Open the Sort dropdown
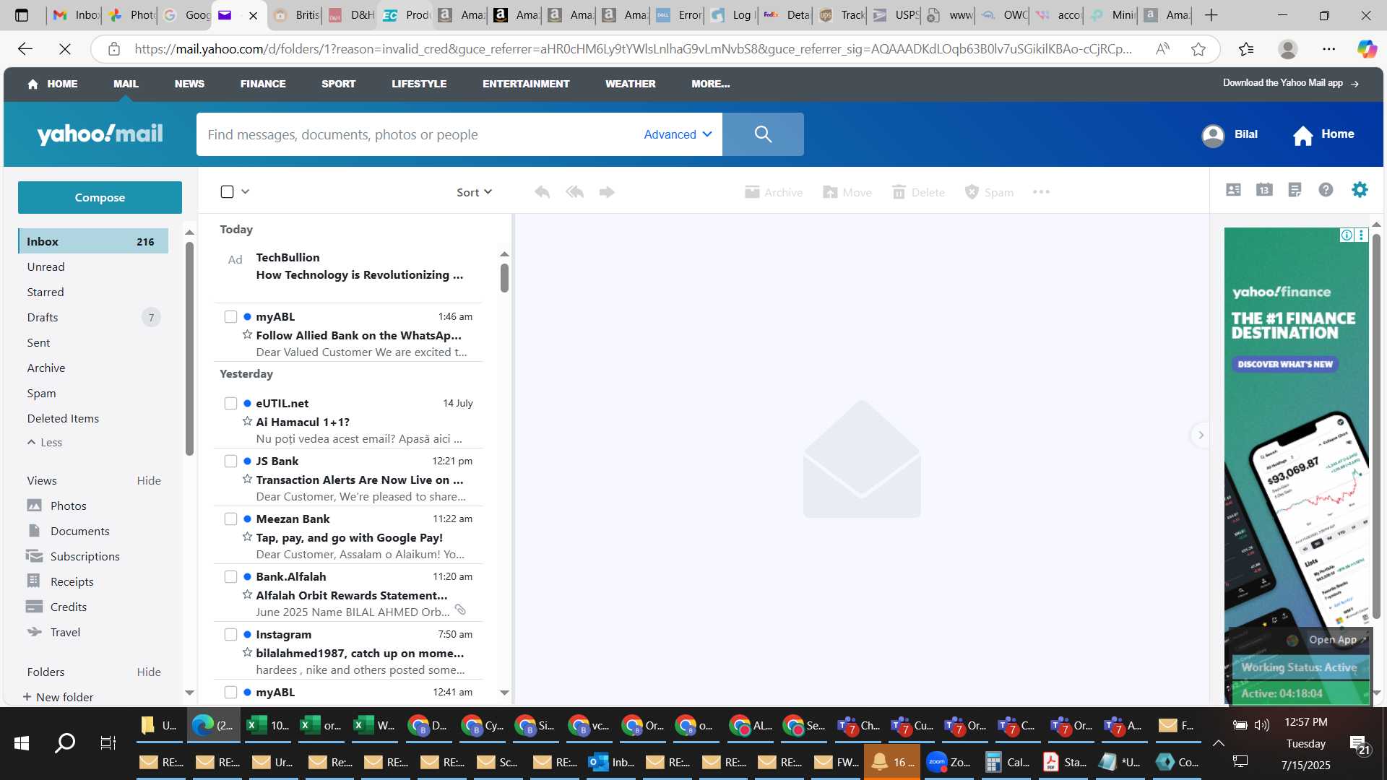The image size is (1387, 780). (474, 192)
